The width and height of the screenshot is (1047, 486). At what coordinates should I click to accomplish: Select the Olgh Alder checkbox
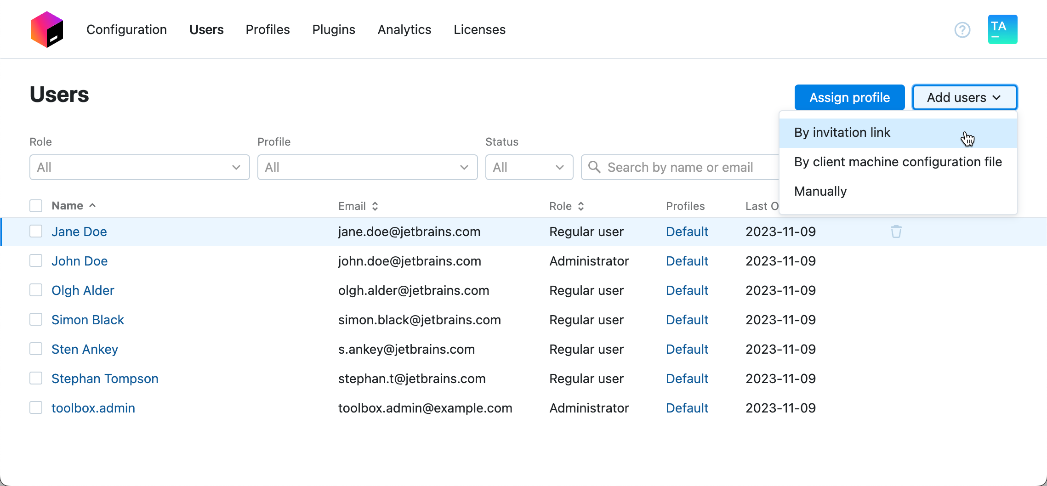(x=36, y=290)
